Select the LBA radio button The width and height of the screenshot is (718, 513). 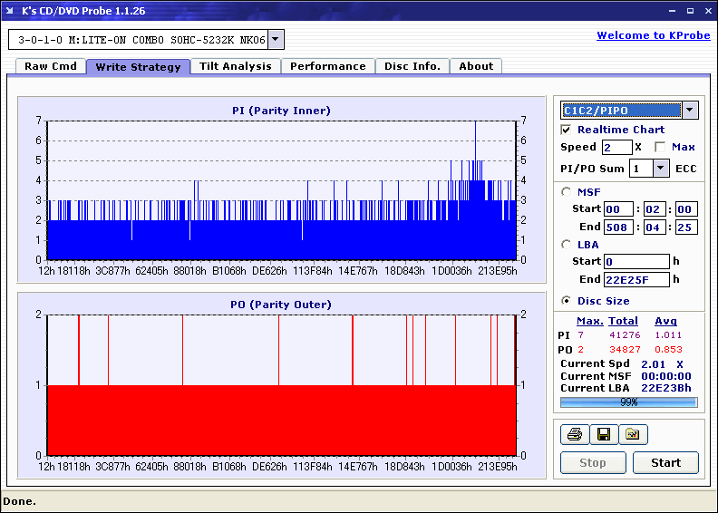pos(567,244)
